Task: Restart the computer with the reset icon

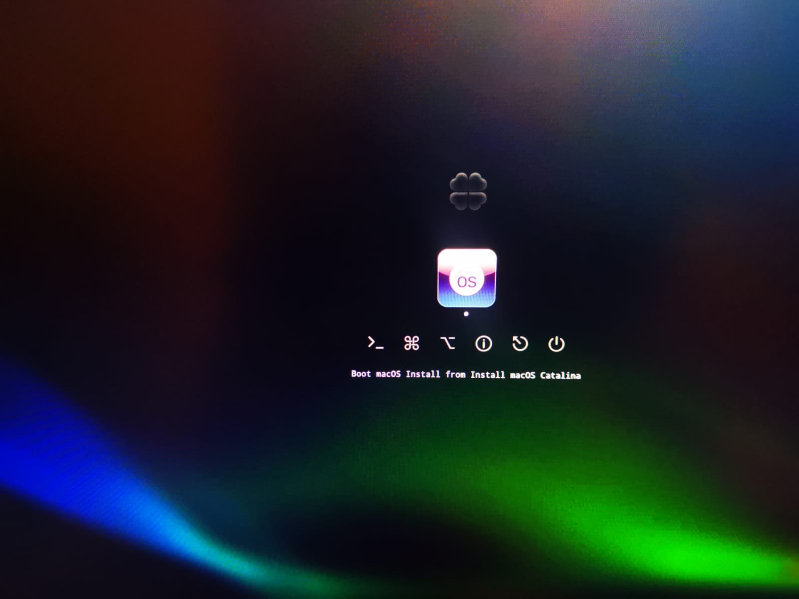Action: coord(520,344)
